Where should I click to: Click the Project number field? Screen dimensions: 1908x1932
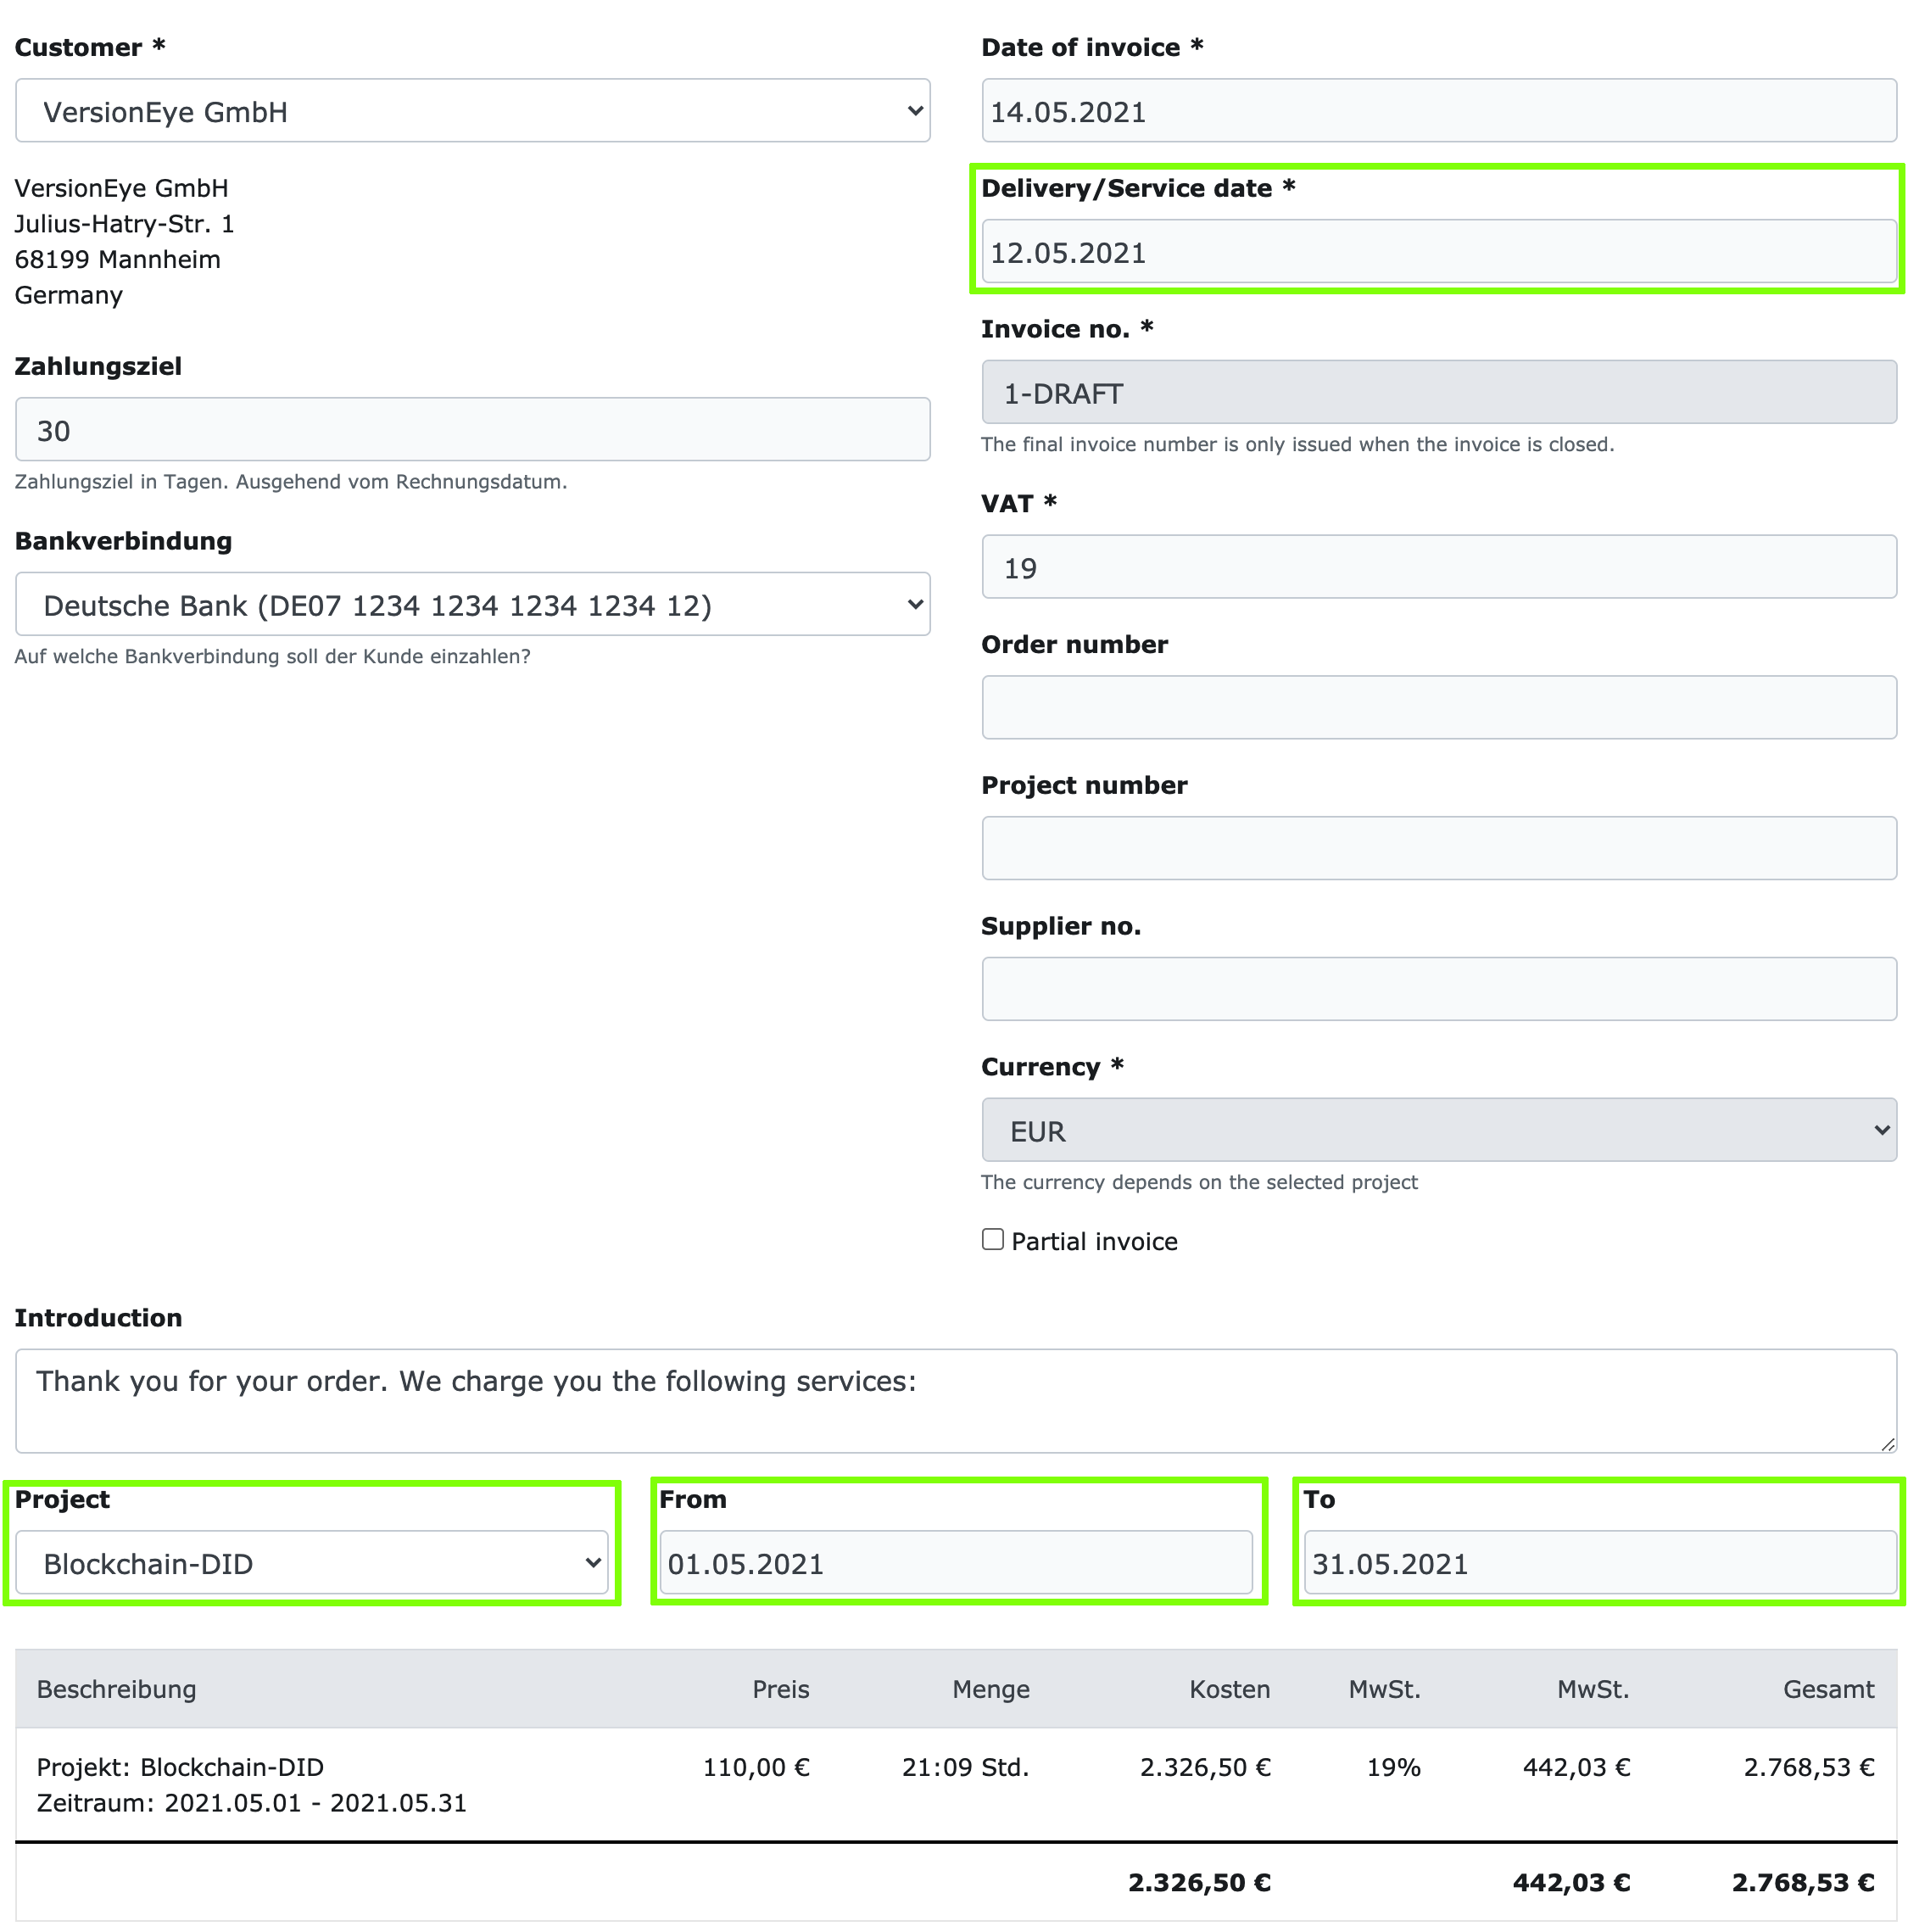pyautogui.click(x=1438, y=847)
